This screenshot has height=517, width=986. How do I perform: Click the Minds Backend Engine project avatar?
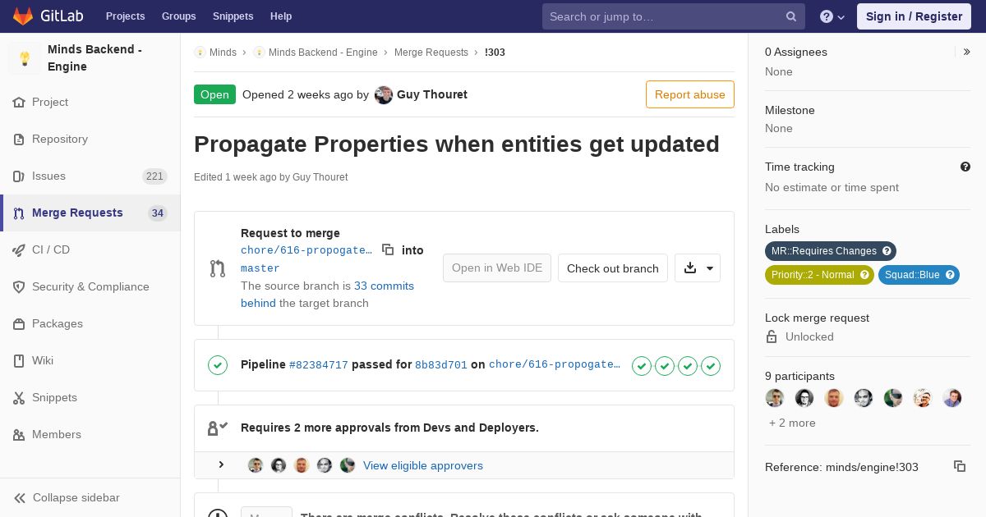(x=25, y=58)
